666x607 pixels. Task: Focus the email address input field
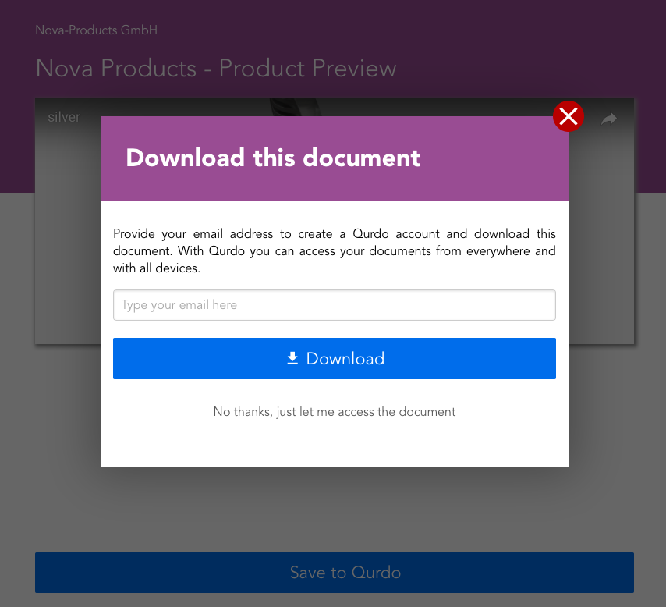click(x=334, y=305)
